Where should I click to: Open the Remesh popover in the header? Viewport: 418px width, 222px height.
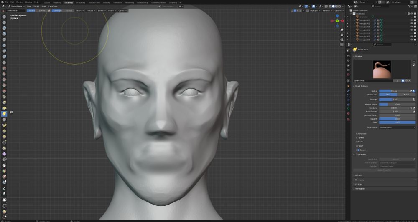(327, 10)
